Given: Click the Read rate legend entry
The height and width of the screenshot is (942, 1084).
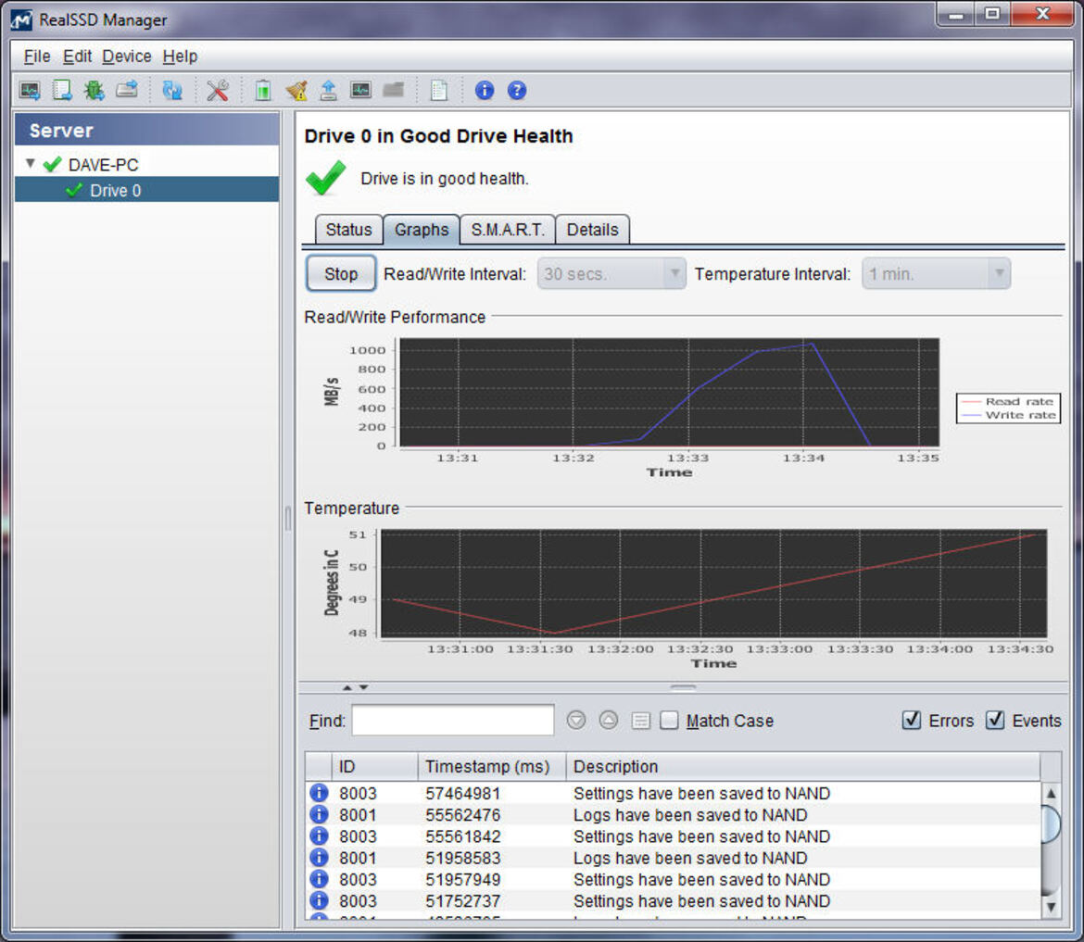Looking at the screenshot, I should click(1009, 401).
